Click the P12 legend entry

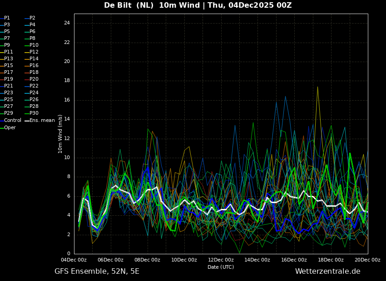34,52
